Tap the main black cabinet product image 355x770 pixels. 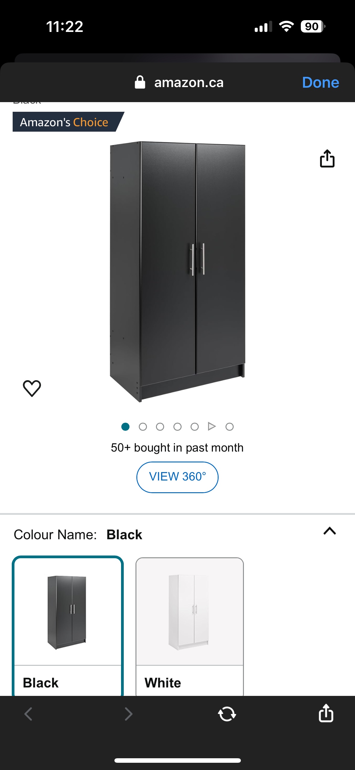[177, 271]
